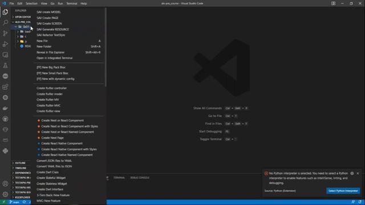This screenshot has width=365, height=205.
Task: Open the Python snake icon view
Action: [x=5, y=151]
